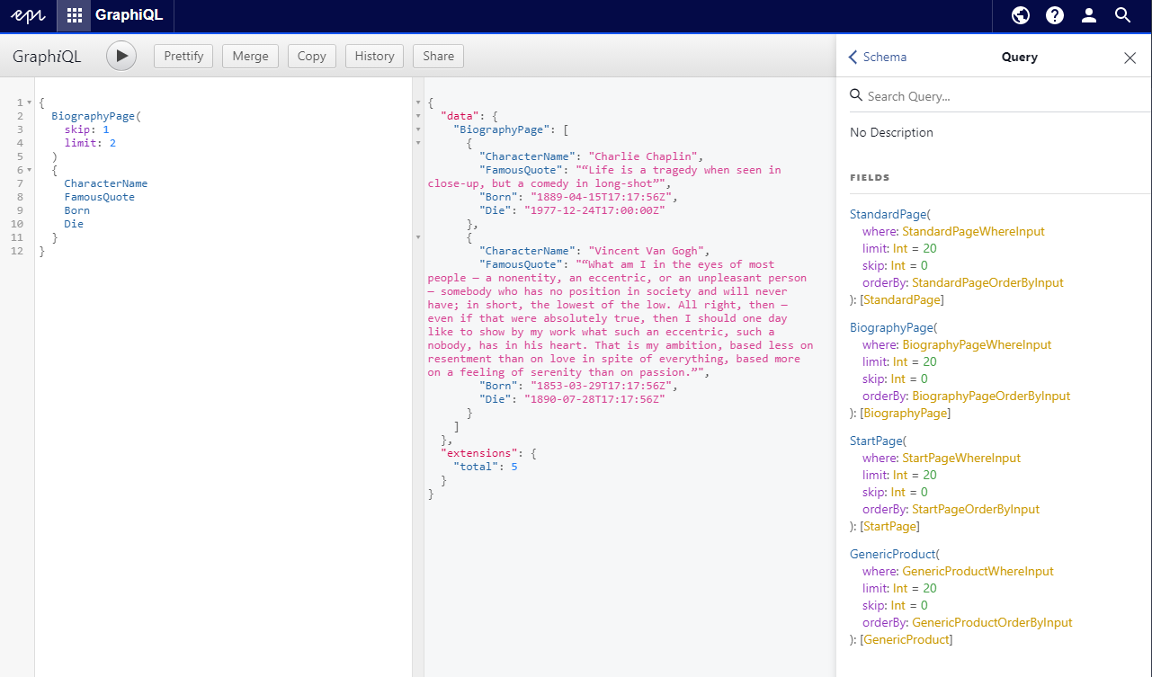This screenshot has height=677, width=1152.
Task: Collapse the query block at line 1
Action: (30, 102)
